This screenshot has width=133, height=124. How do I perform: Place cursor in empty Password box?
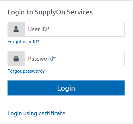(x=75, y=59)
